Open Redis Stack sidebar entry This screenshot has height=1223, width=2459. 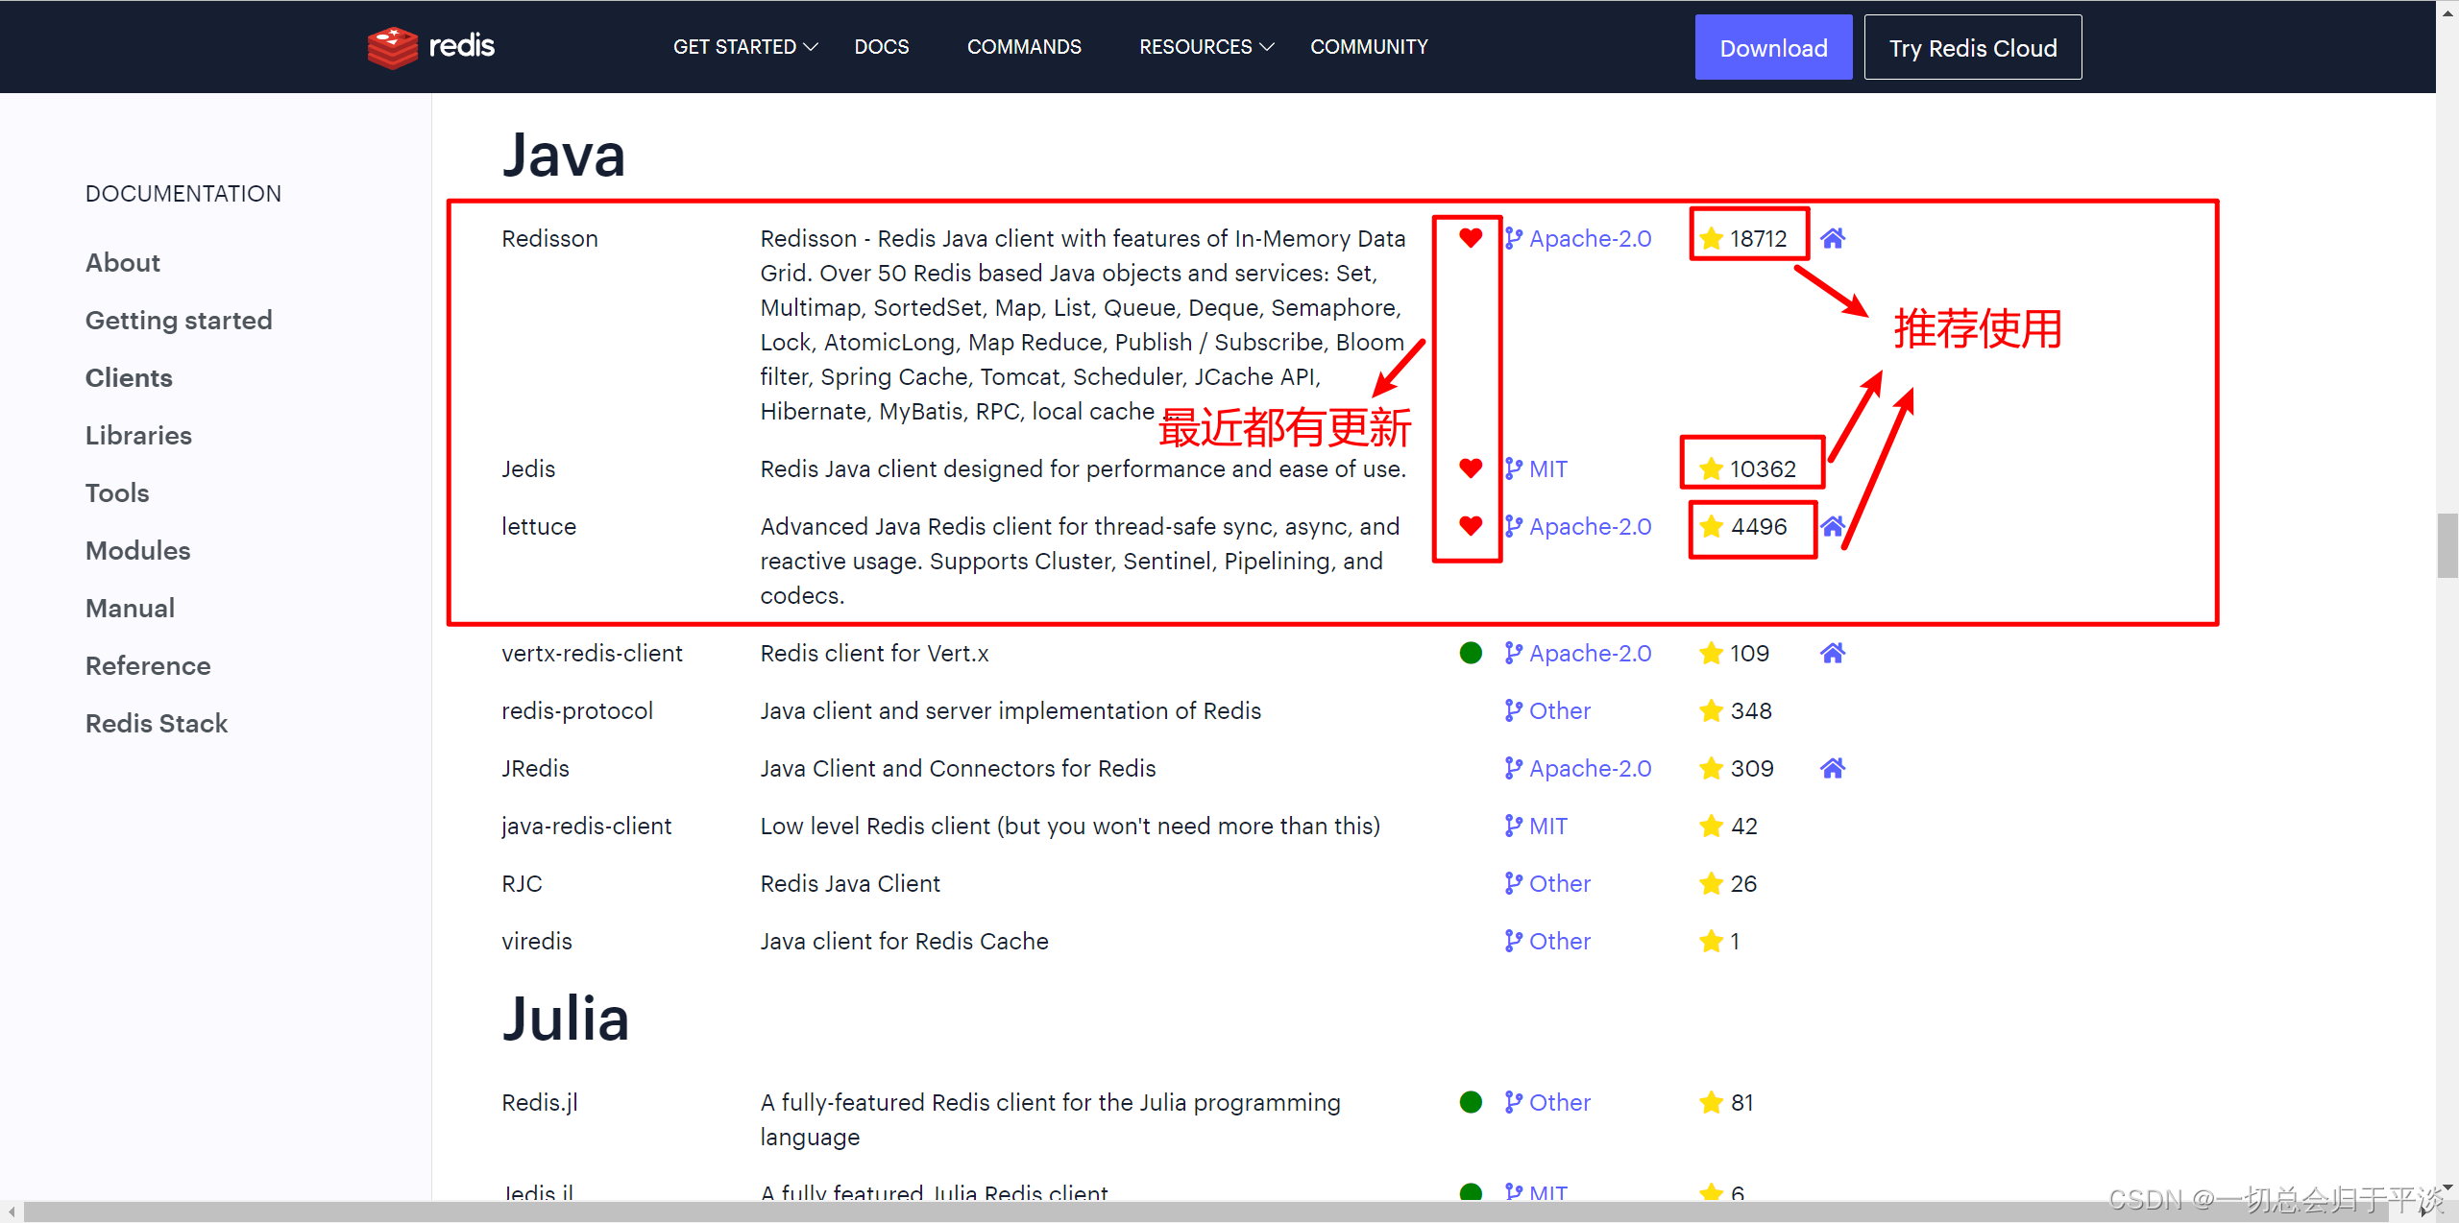click(x=157, y=724)
